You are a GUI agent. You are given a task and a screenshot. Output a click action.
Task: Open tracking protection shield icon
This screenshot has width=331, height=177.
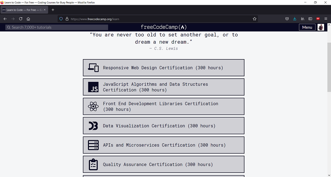[61, 19]
